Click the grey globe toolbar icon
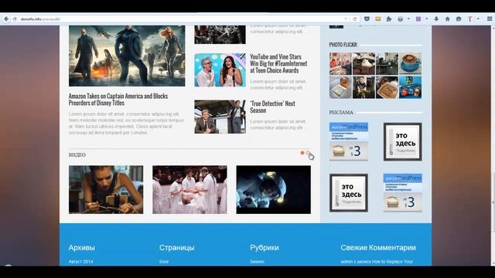Viewport: 495px width, 278px height. [401, 19]
